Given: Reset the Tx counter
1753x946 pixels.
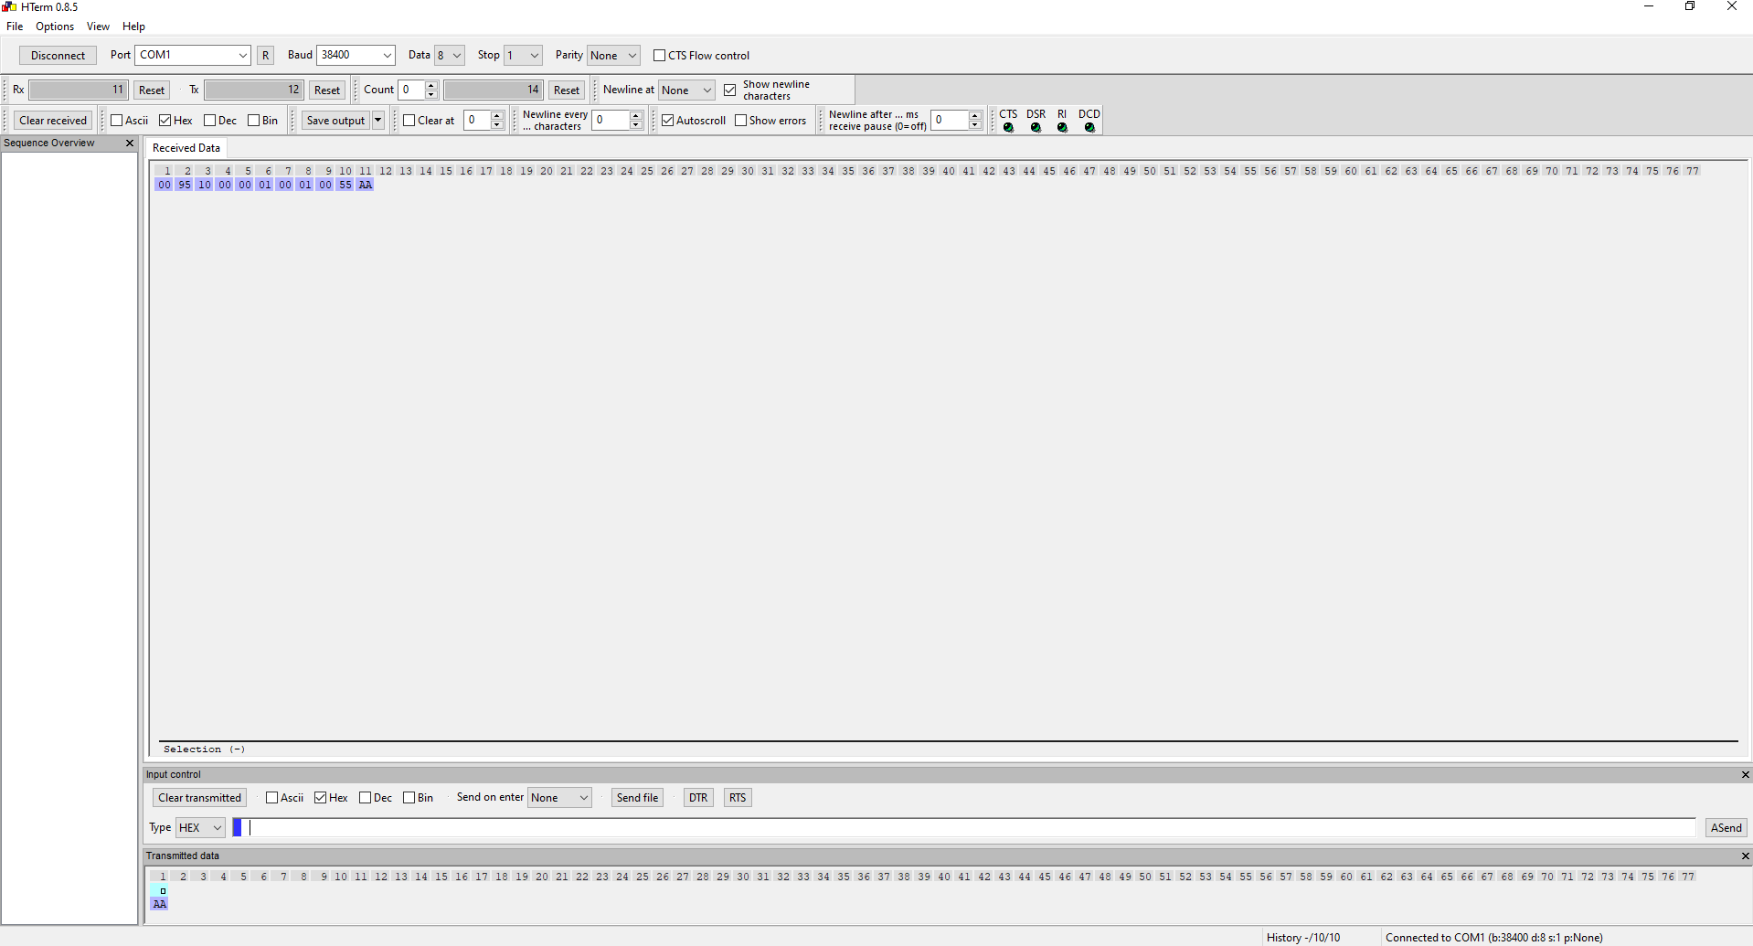Looking at the screenshot, I should (327, 90).
